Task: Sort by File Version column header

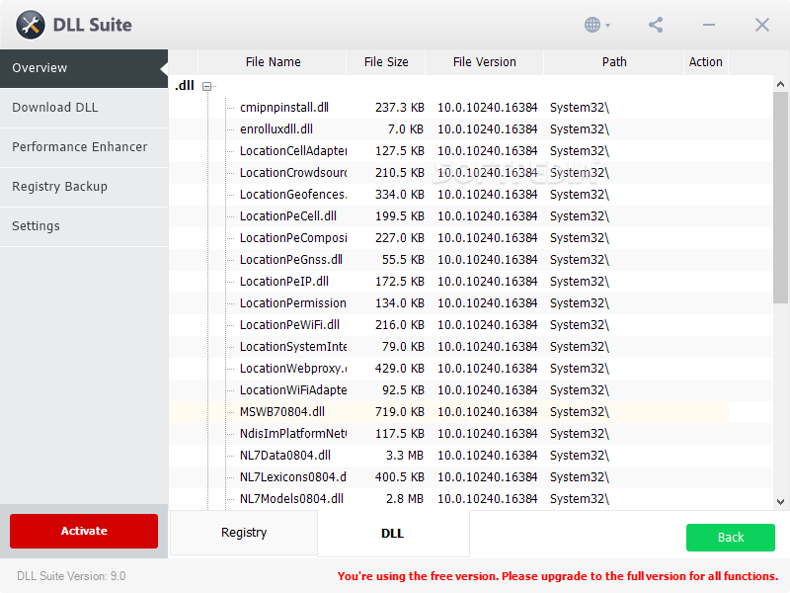Action: pos(484,62)
